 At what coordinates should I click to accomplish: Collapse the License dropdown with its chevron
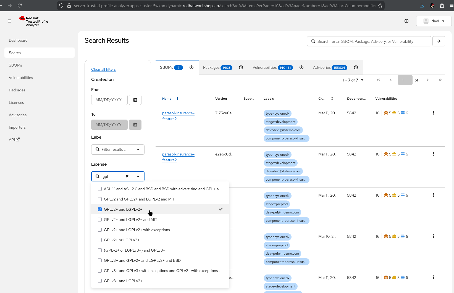pos(138,176)
